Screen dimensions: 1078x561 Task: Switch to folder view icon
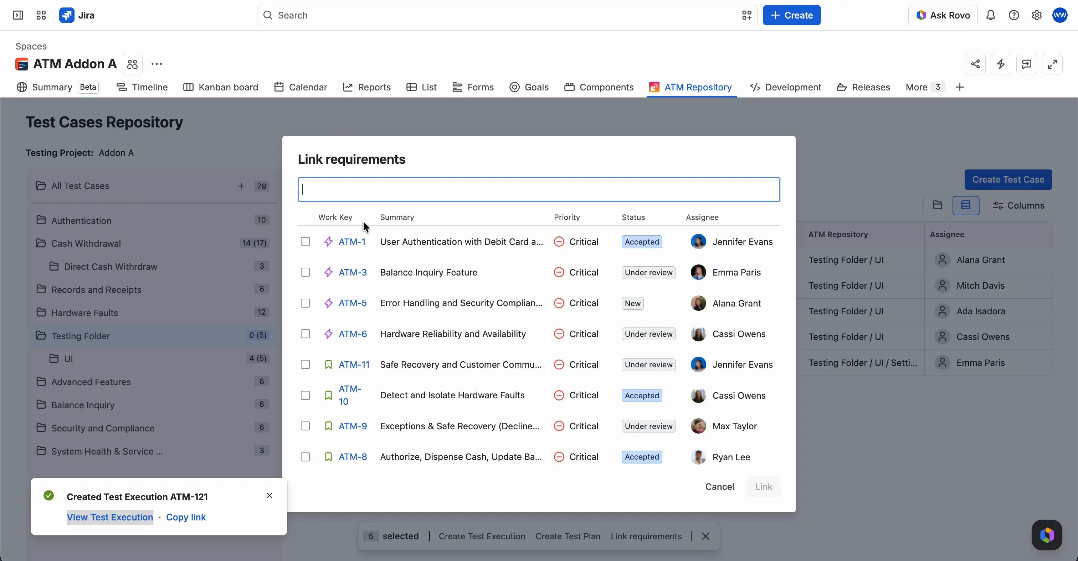pyautogui.click(x=938, y=205)
